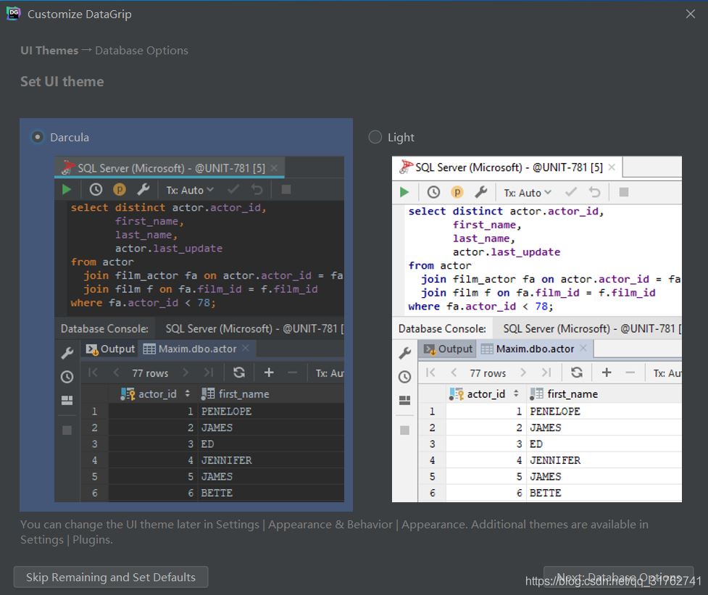This screenshot has width=708, height=595.
Task: Click Skip Remaining and Set Defaults button
Action: point(111,577)
